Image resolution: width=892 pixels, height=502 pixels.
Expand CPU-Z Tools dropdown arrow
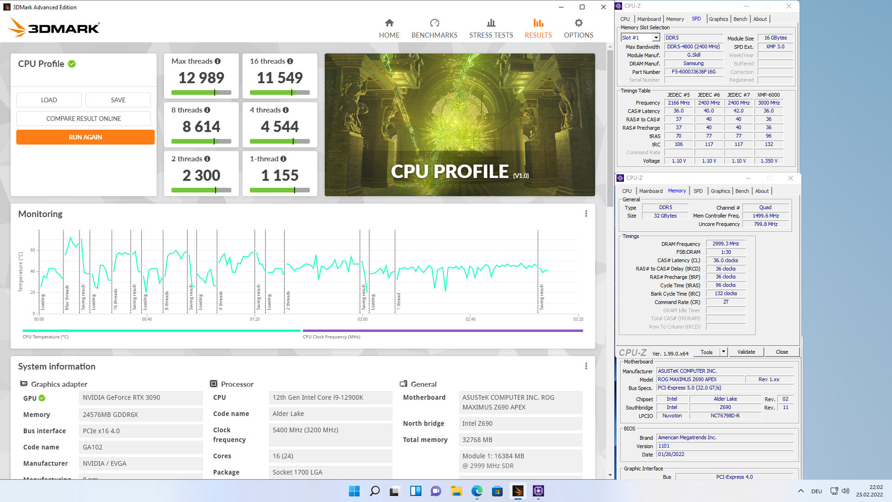[723, 352]
